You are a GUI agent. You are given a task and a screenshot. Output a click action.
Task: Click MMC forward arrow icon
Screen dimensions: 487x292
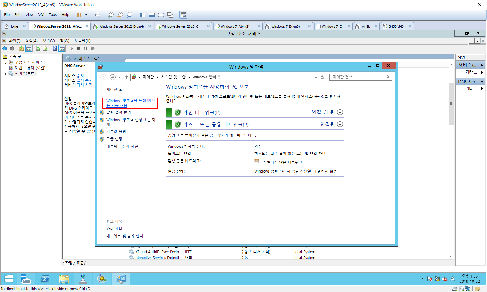coord(12,48)
